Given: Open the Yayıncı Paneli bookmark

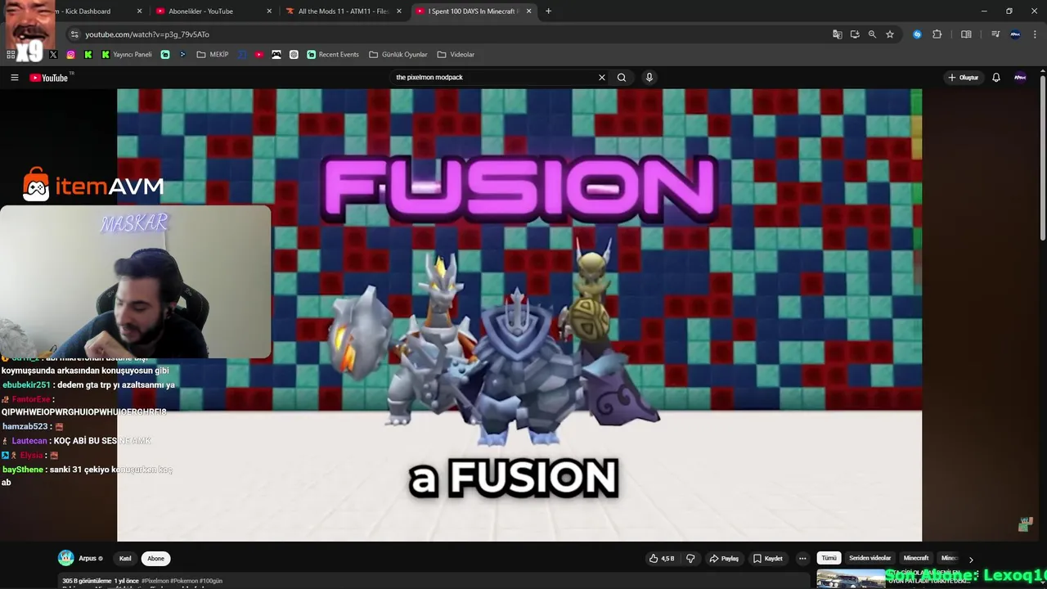Looking at the screenshot, I should (127, 55).
